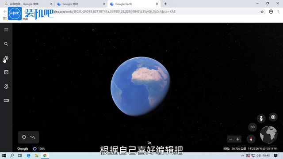Click the taskbar clock 10:40
The width and height of the screenshot is (283, 159).
266,155
